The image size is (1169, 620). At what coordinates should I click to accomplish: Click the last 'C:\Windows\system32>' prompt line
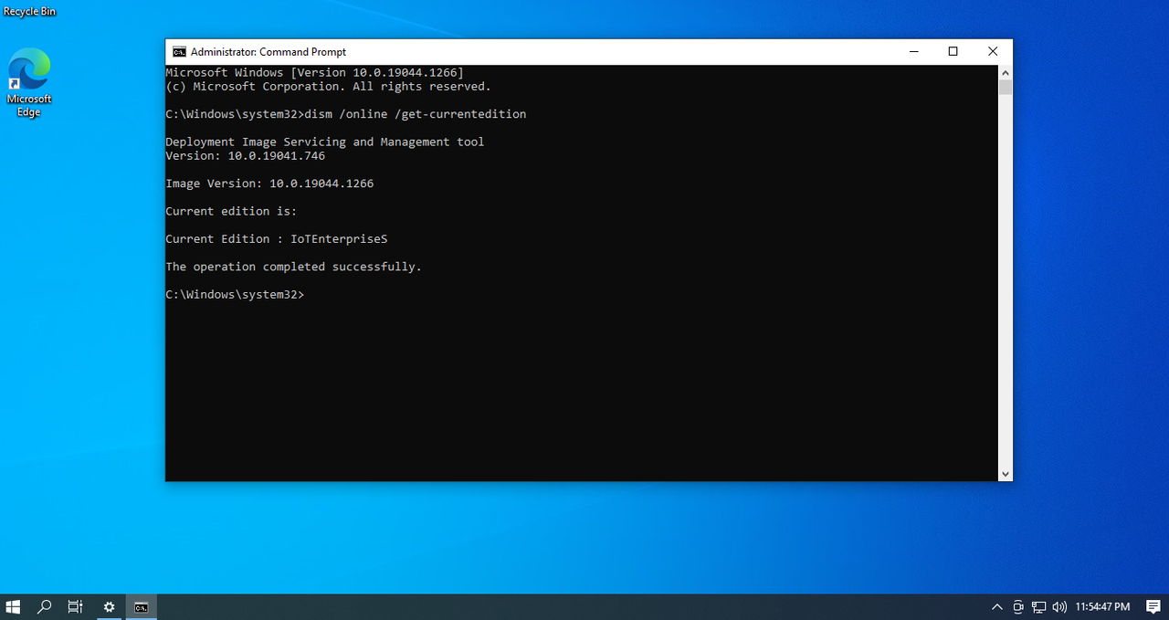235,295
